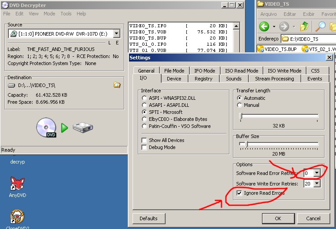Select VIDEO_TS.BUP file in explorer window
Image resolution: width=336 pixels, height=229 pixels.
tap(277, 49)
